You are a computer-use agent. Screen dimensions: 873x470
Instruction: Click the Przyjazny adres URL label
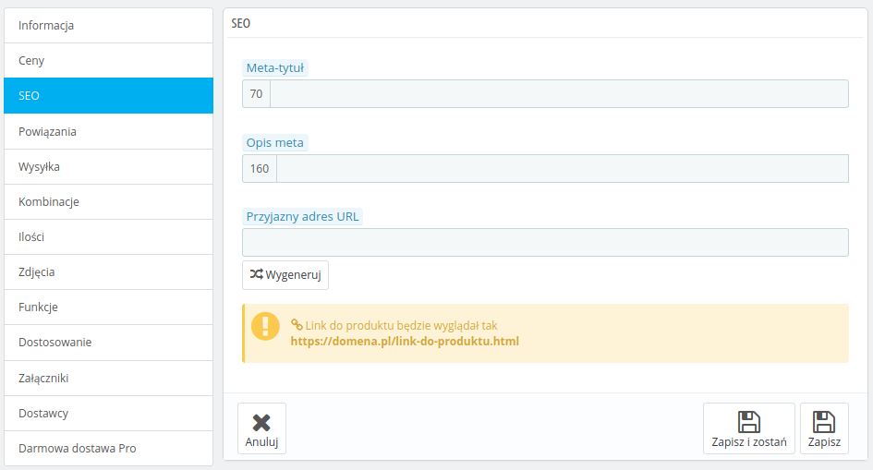pyautogui.click(x=302, y=216)
